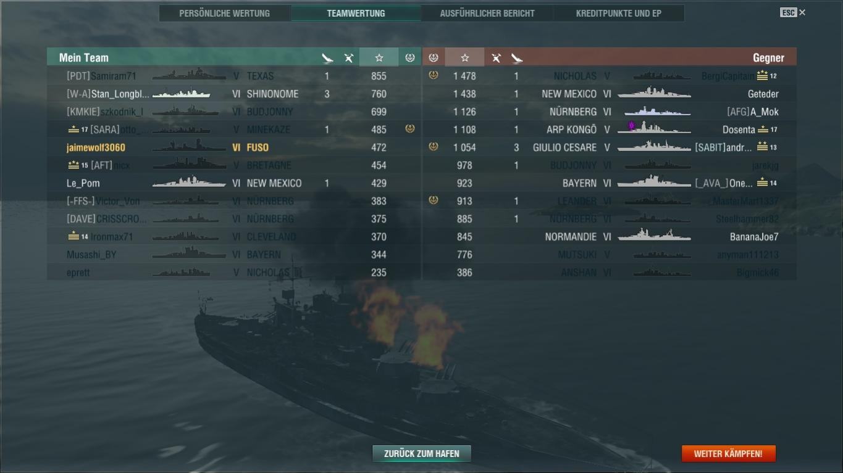Click the Gegner planes-shot-down header icon
The width and height of the screenshot is (843, 473).
pos(496,58)
